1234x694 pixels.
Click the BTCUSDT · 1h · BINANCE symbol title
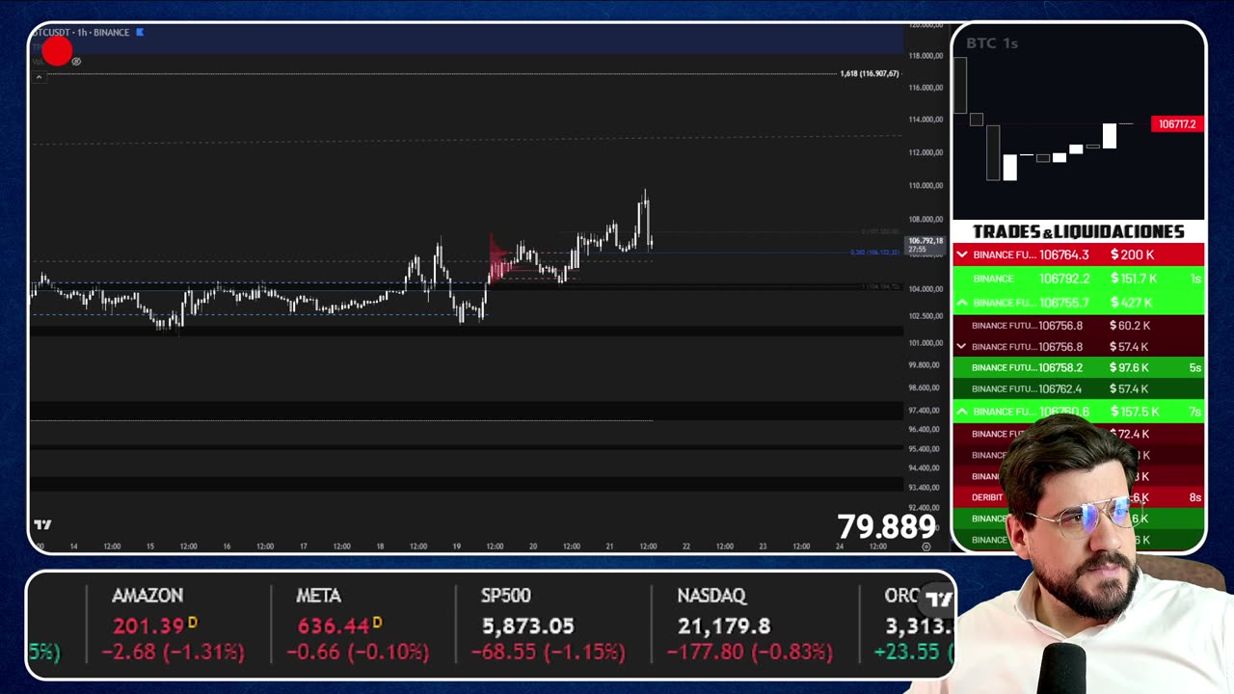click(81, 32)
